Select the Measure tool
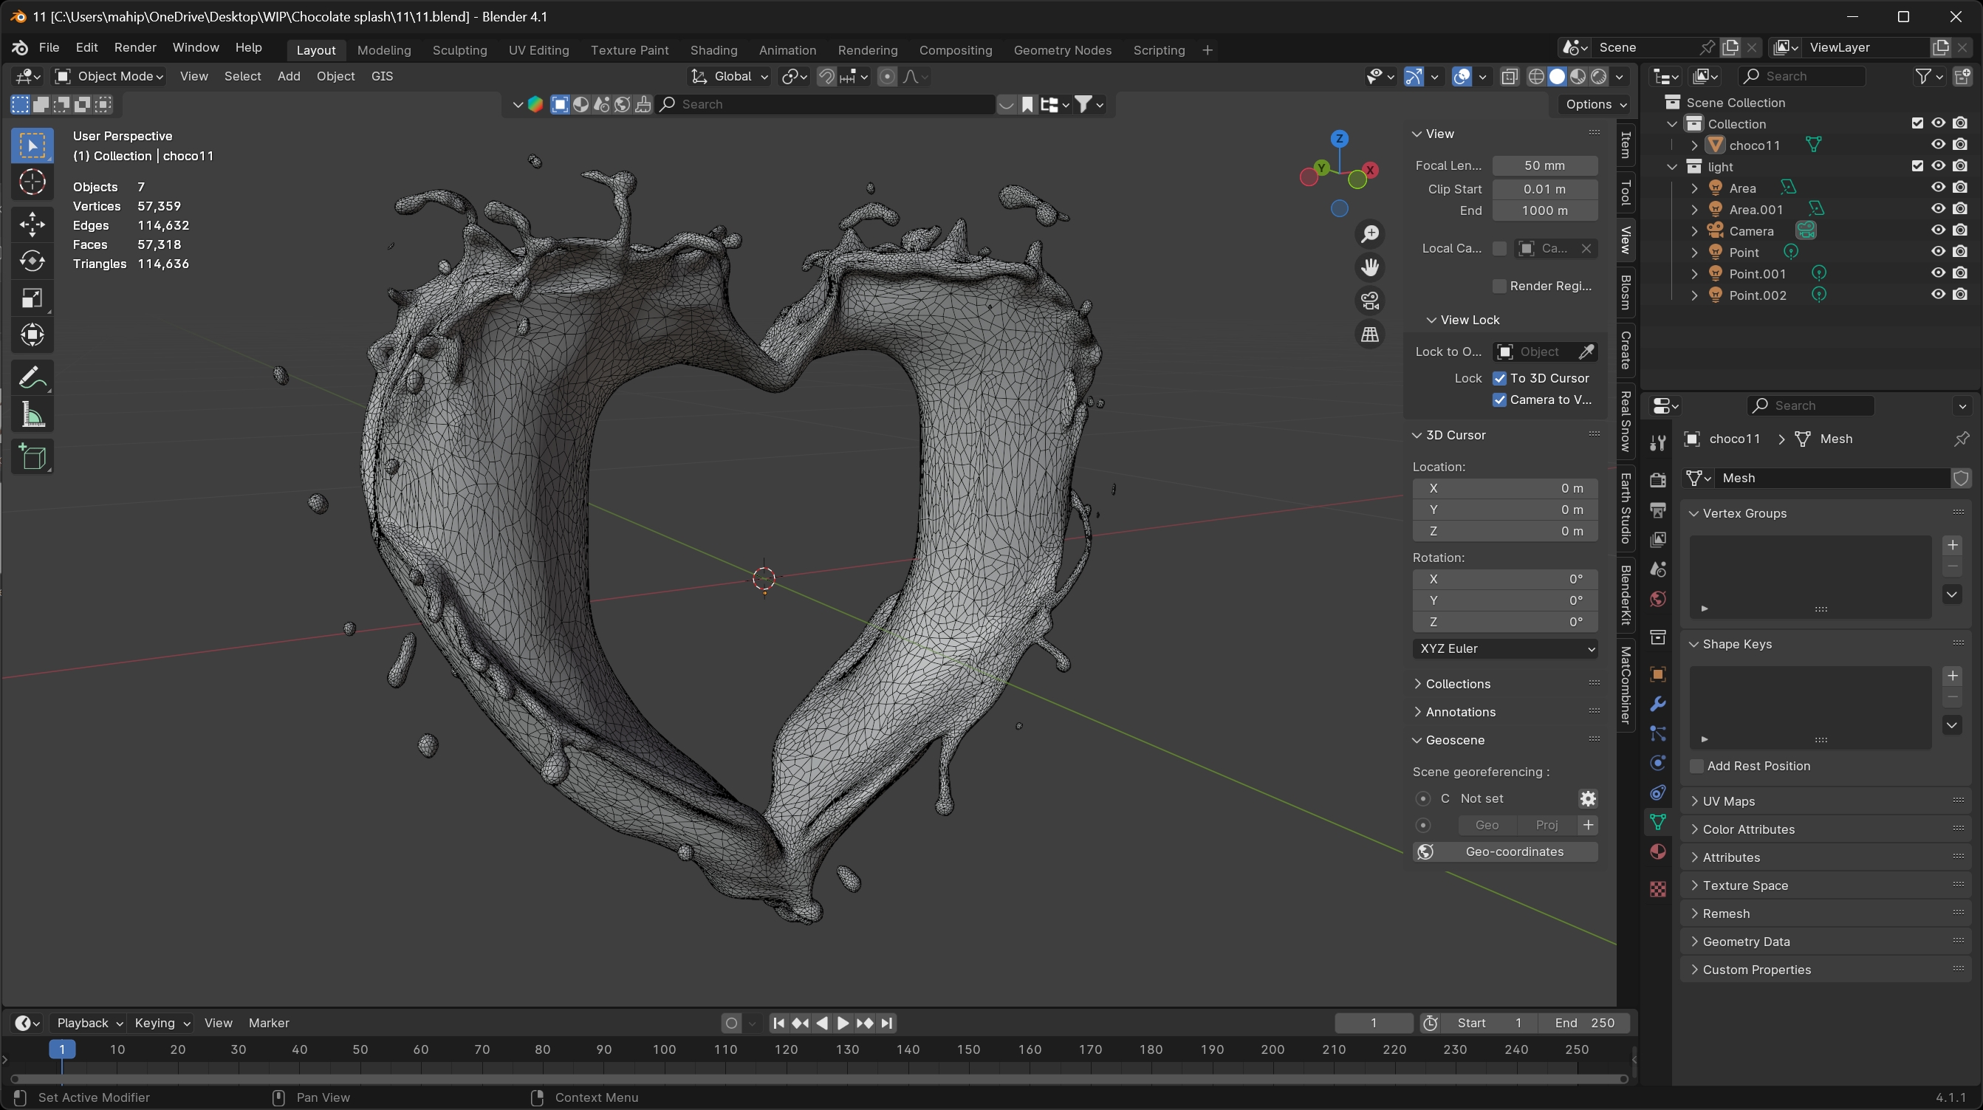The height and width of the screenshot is (1110, 1983). (32, 415)
